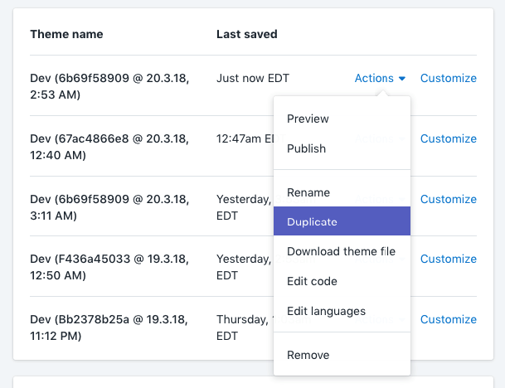Click theme name Dev (Bb2378b25a @ 19.3.18, 11:12 PM)

[109, 327]
